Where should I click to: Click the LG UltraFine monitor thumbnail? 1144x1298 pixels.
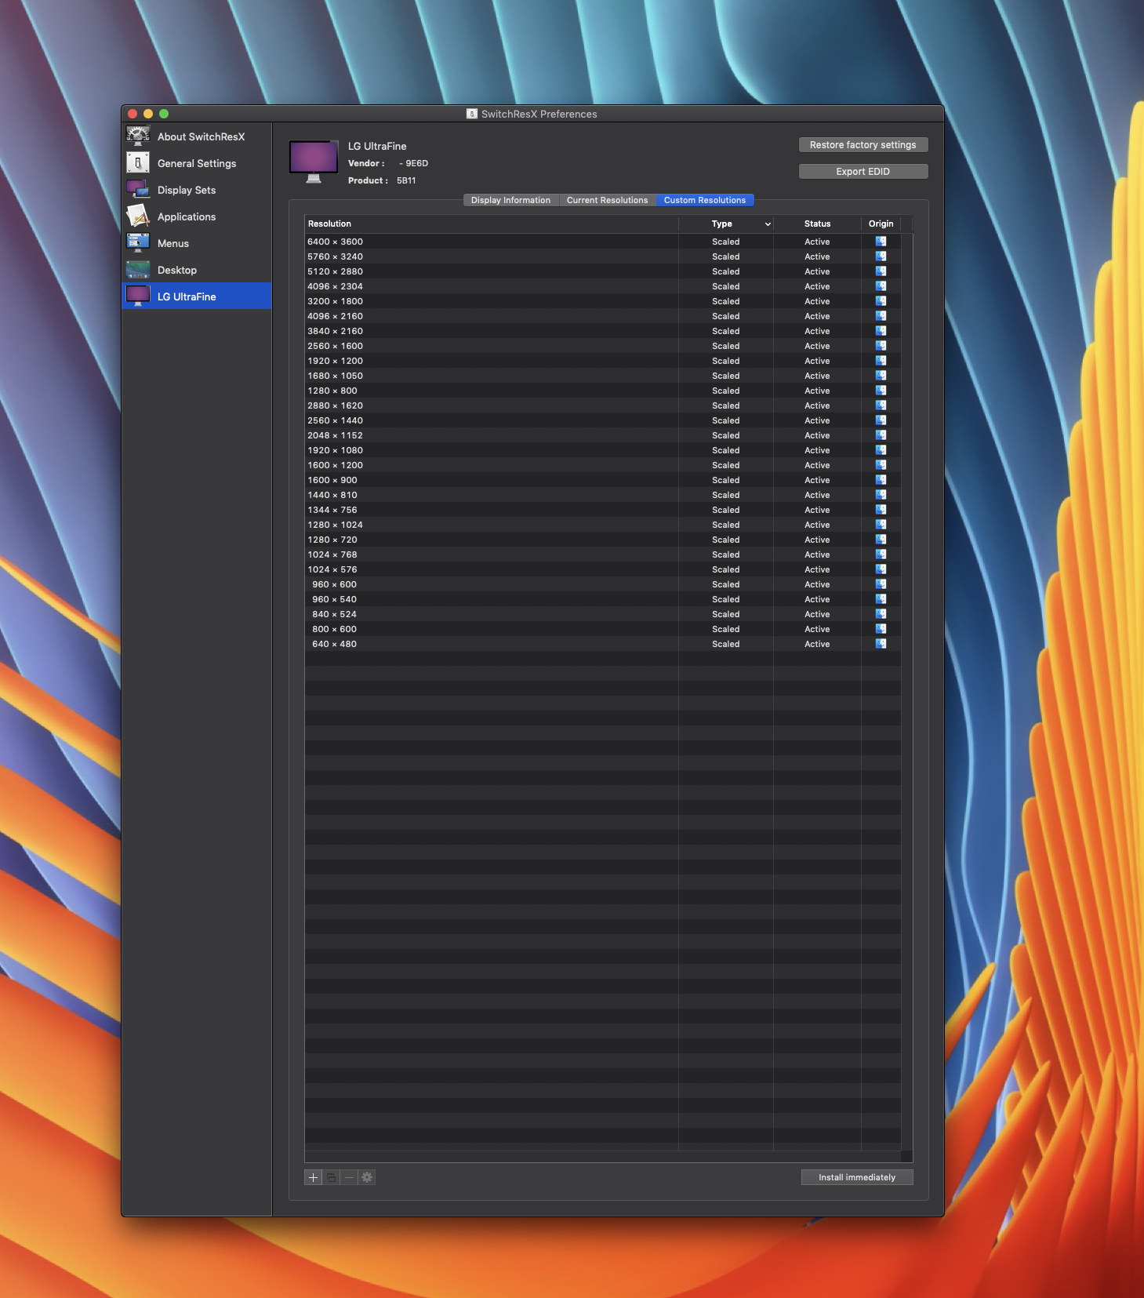(x=314, y=161)
